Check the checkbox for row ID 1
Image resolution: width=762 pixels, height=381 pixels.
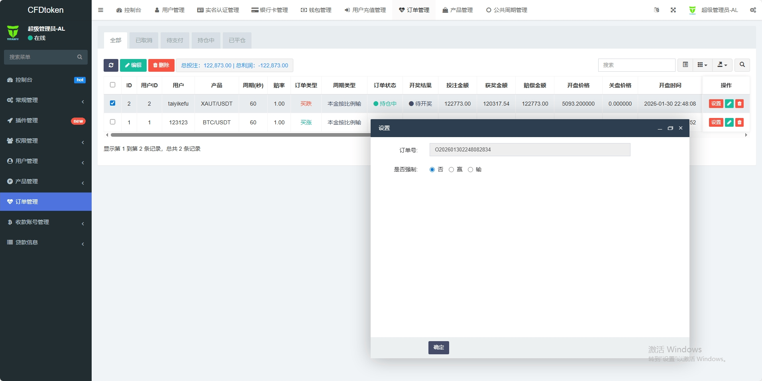112,122
